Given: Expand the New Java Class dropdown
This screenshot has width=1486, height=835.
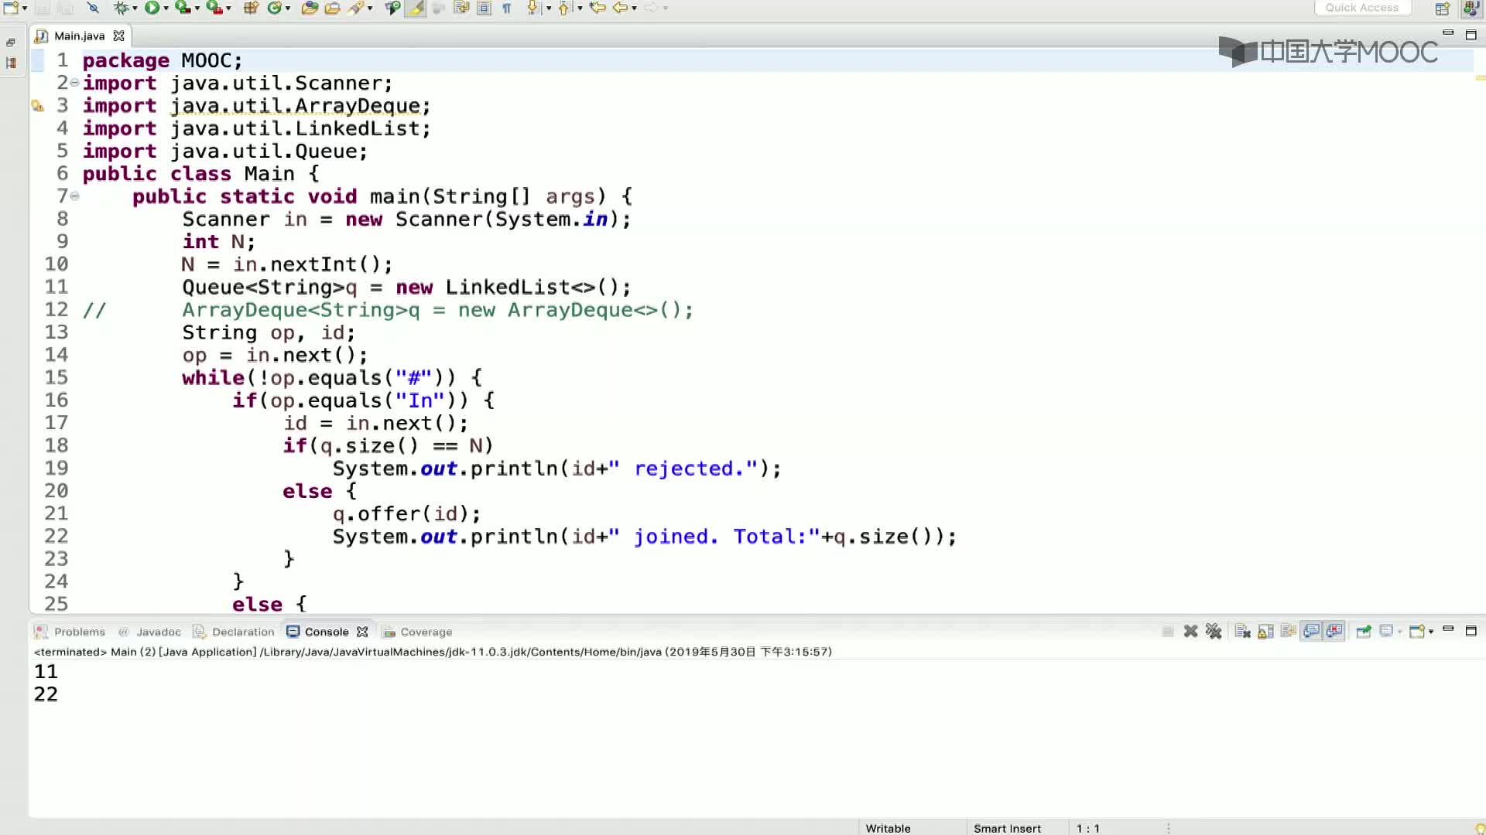Looking at the screenshot, I should [288, 8].
